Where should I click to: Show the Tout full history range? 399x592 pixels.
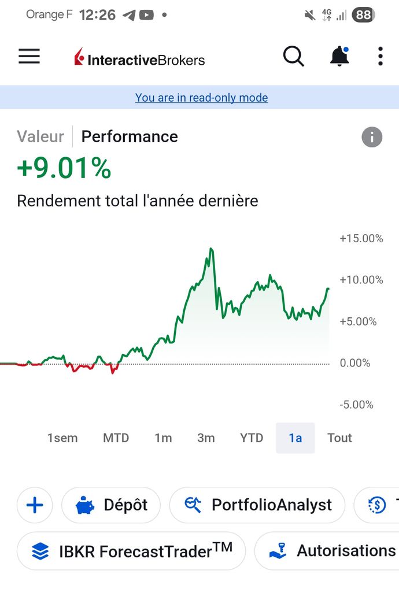pyautogui.click(x=339, y=438)
